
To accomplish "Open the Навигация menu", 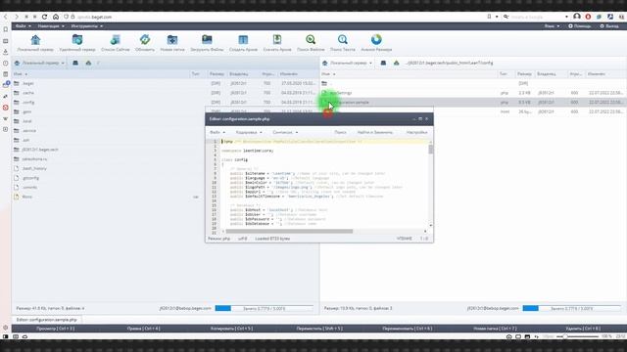I will pos(51,26).
